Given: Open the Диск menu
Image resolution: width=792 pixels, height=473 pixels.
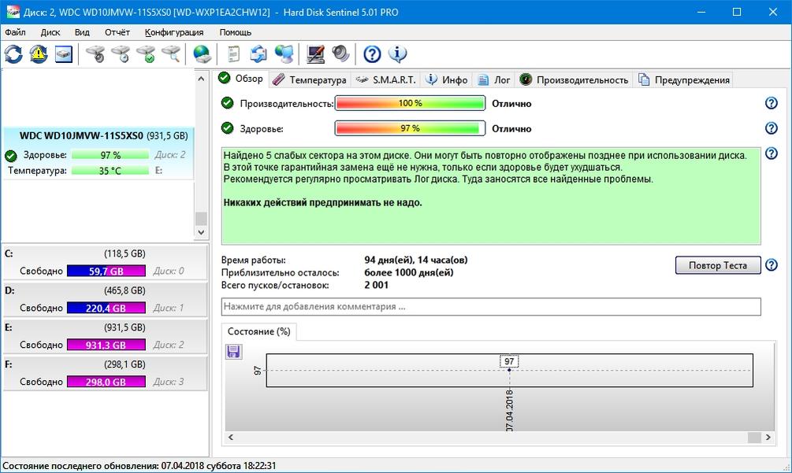Looking at the screenshot, I should click(x=50, y=32).
